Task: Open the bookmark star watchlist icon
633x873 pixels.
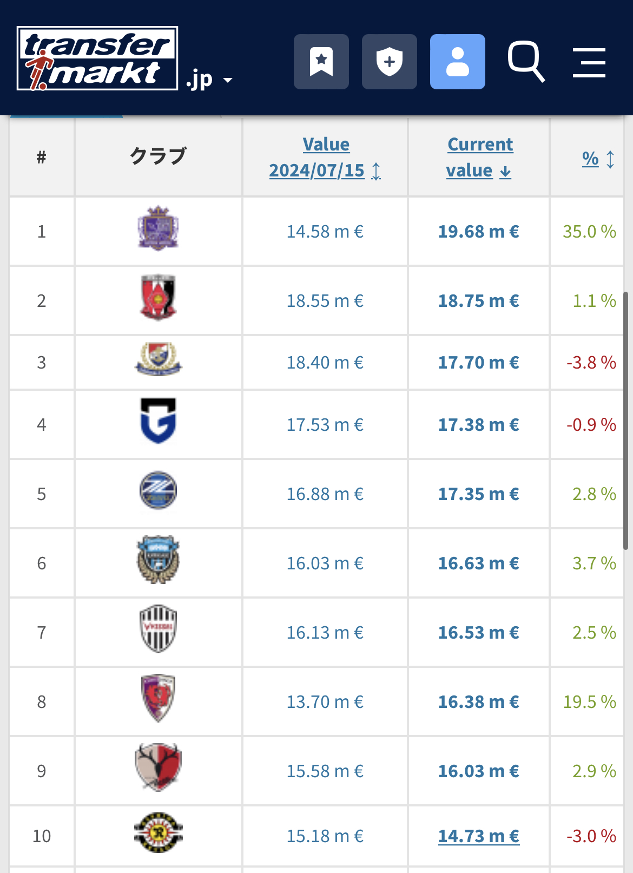Action: coord(321,62)
